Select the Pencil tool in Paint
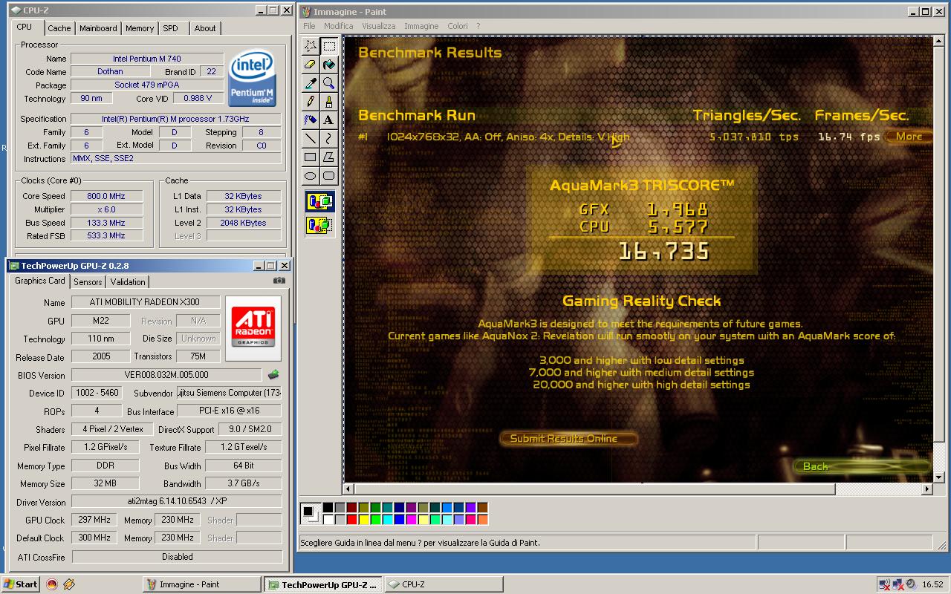 click(x=311, y=102)
